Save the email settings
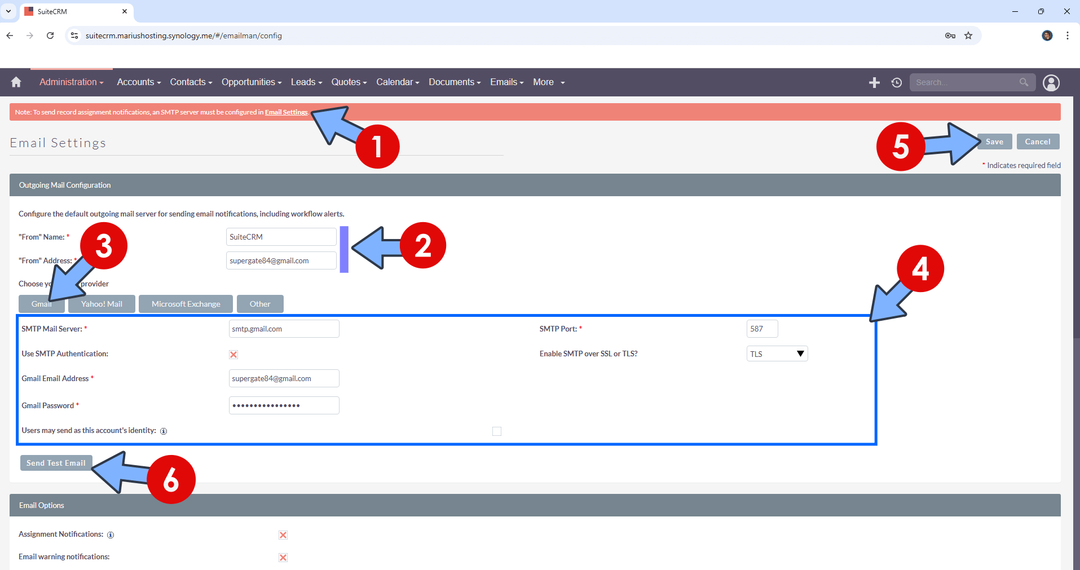This screenshot has width=1080, height=570. pyautogui.click(x=994, y=142)
